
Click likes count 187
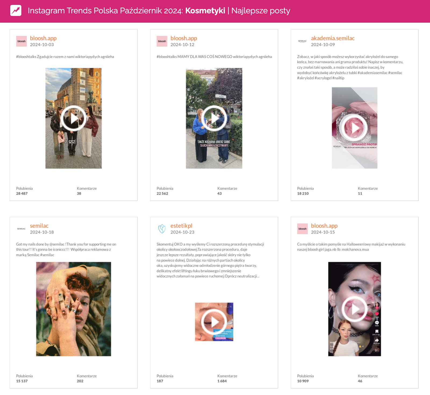[x=160, y=381]
